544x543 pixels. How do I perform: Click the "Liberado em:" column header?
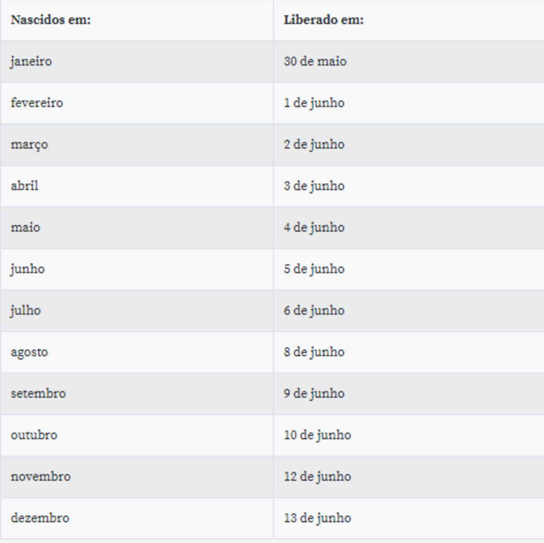[324, 20]
